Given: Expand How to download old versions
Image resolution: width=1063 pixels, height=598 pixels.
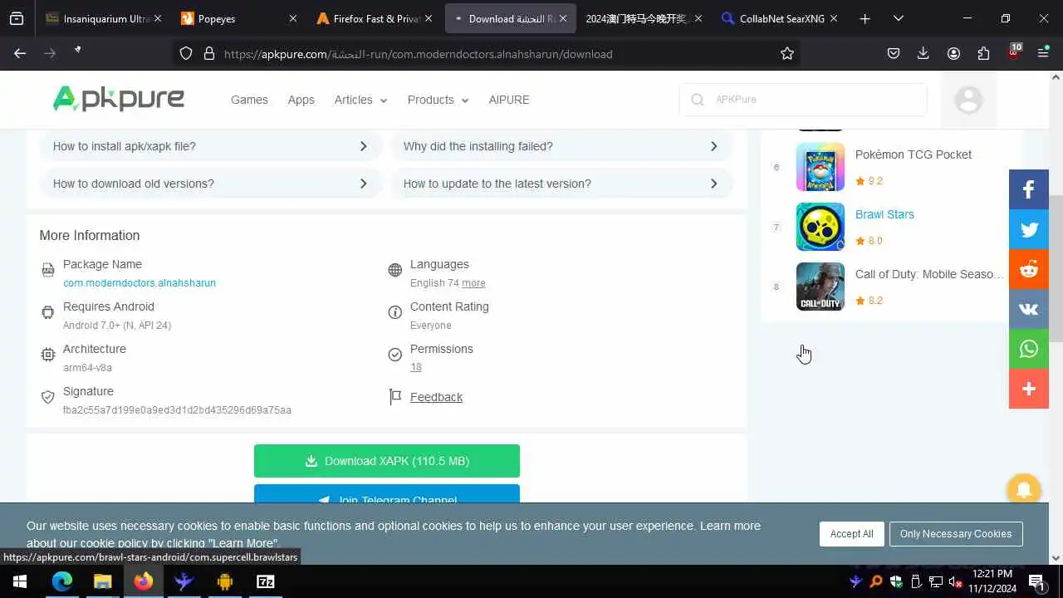Looking at the screenshot, I should click(211, 184).
